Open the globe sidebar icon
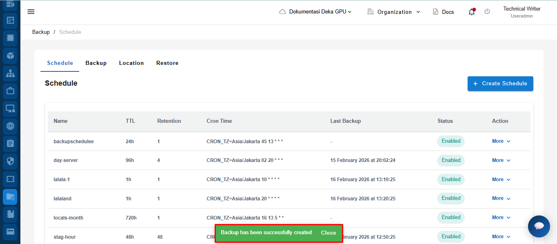Screen dimensions: 557x244 pyautogui.click(x=10, y=126)
